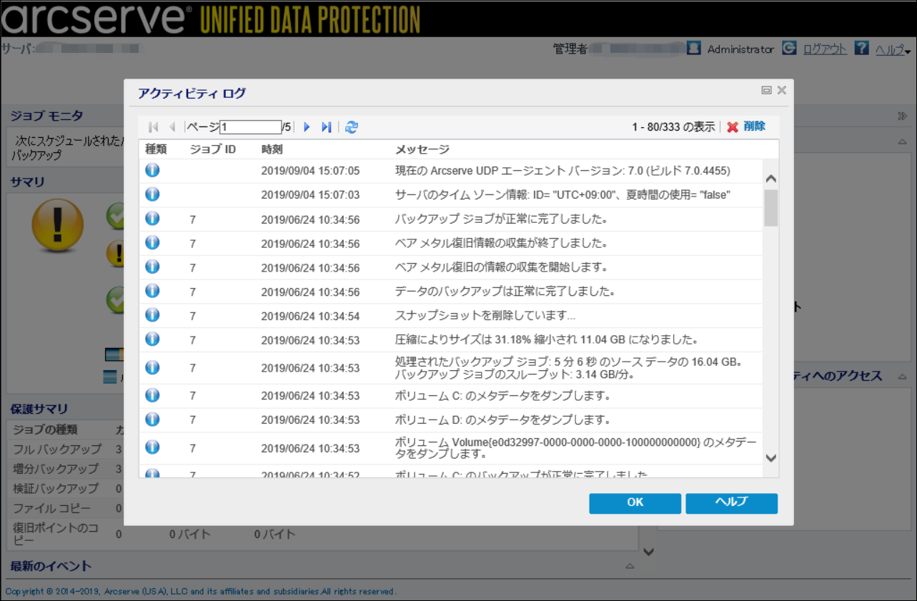Viewport: 917px width, 601px height.
Task: Go to next page of activity log
Action: (307, 127)
